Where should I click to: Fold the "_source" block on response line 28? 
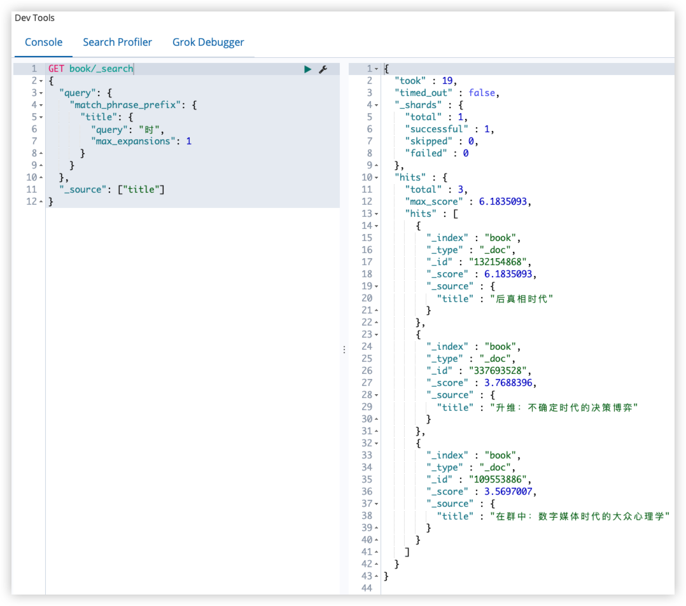click(376, 396)
